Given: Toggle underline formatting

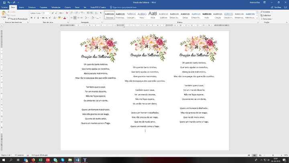Looking at the screenshot, I should 38,18.
